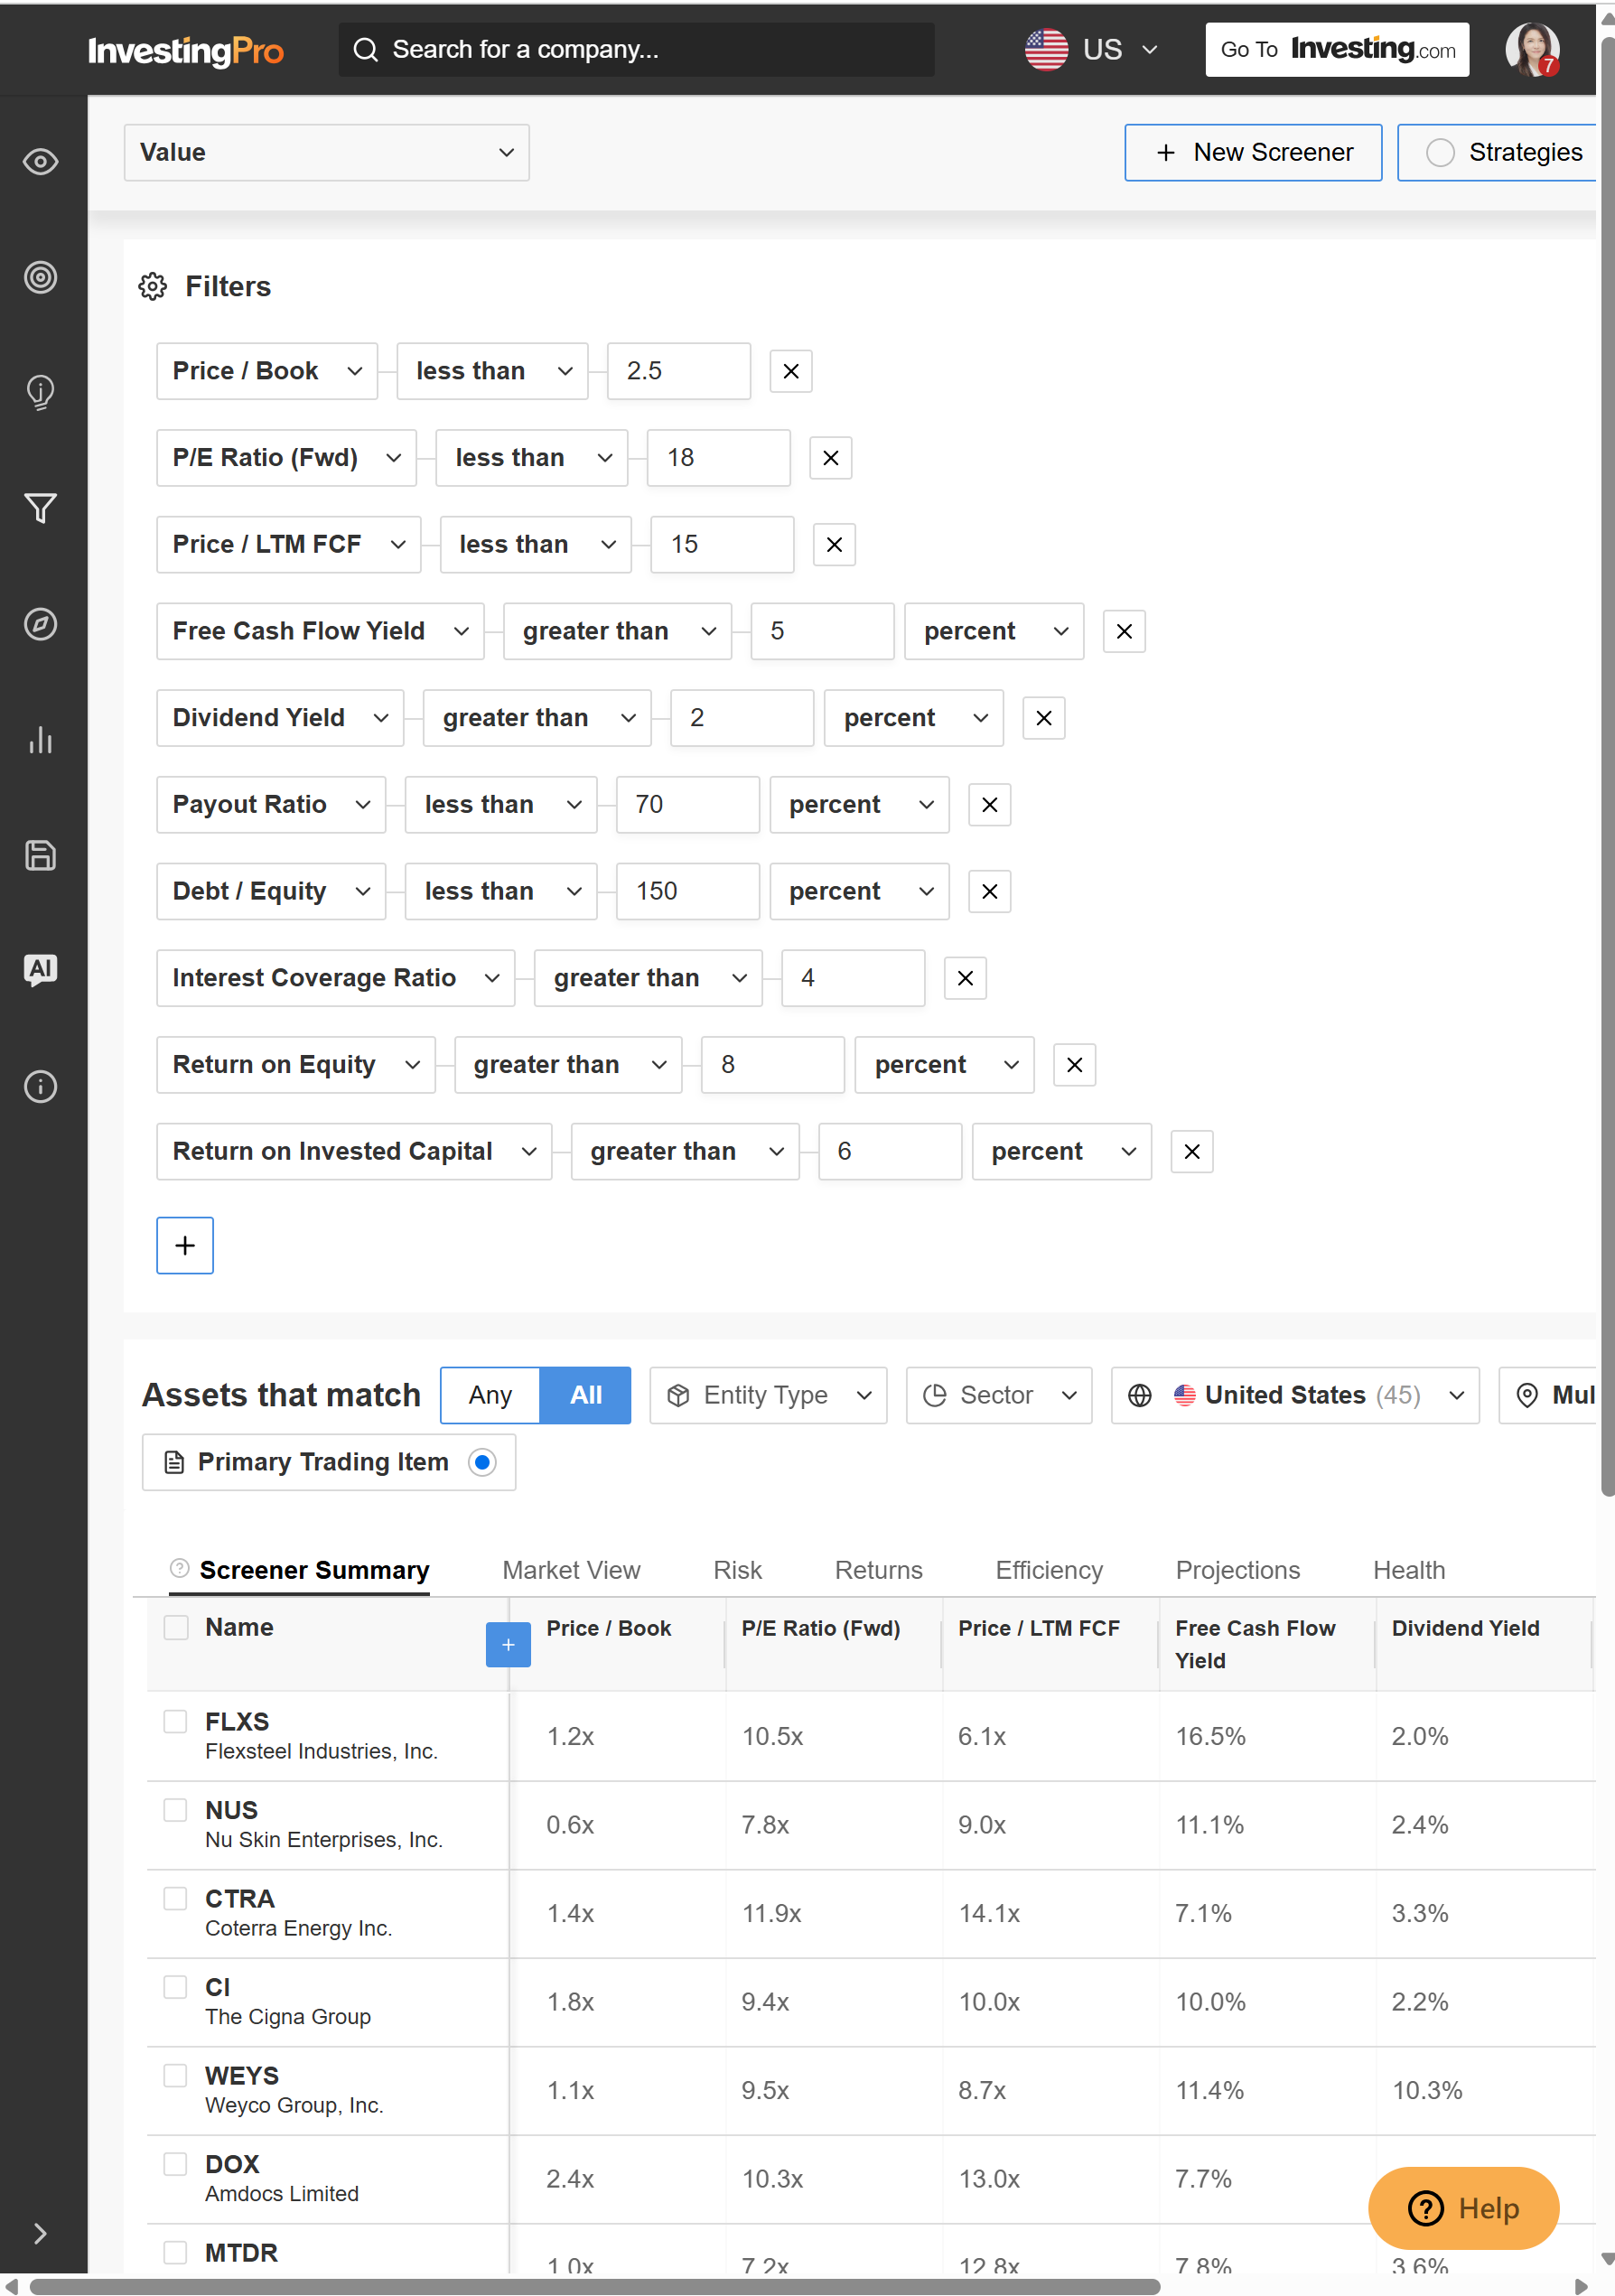Click the Filters gear icon
Image resolution: width=1615 pixels, height=2296 pixels.
(152, 287)
